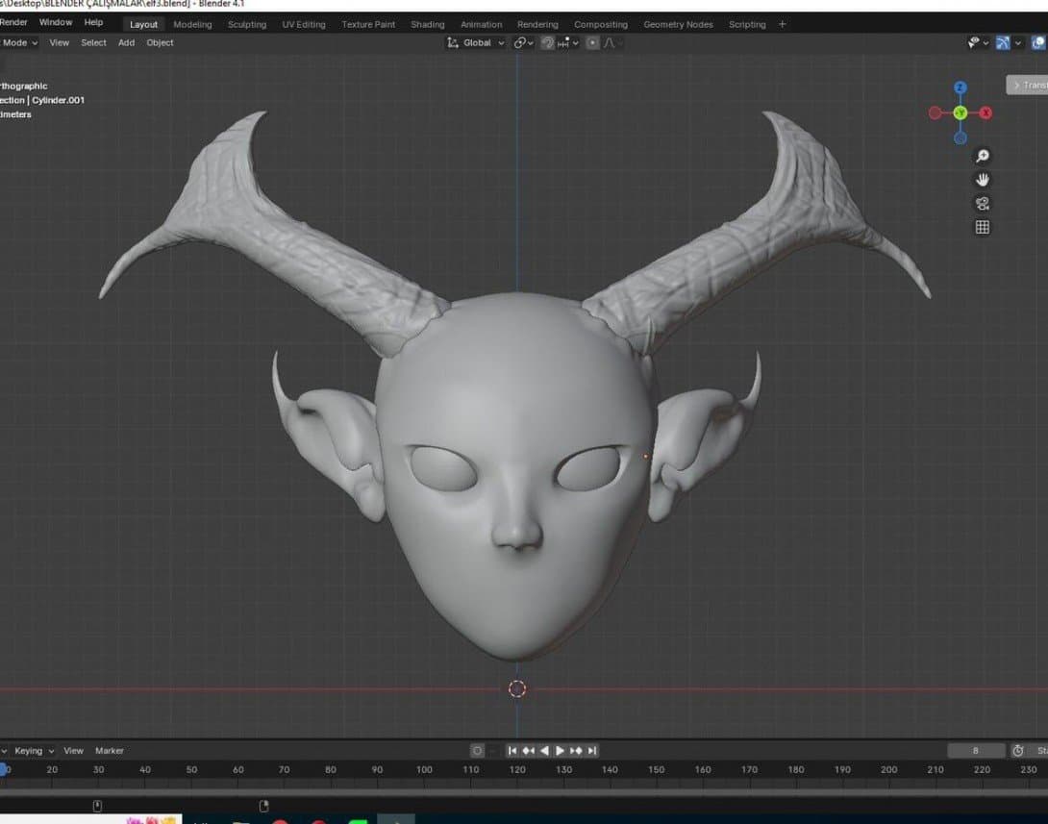Switch to the UV Editing workspace tab

304,24
